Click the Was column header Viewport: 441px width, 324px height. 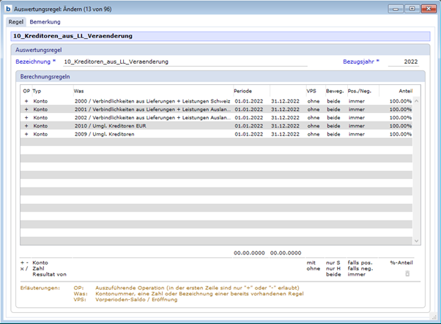(78, 91)
